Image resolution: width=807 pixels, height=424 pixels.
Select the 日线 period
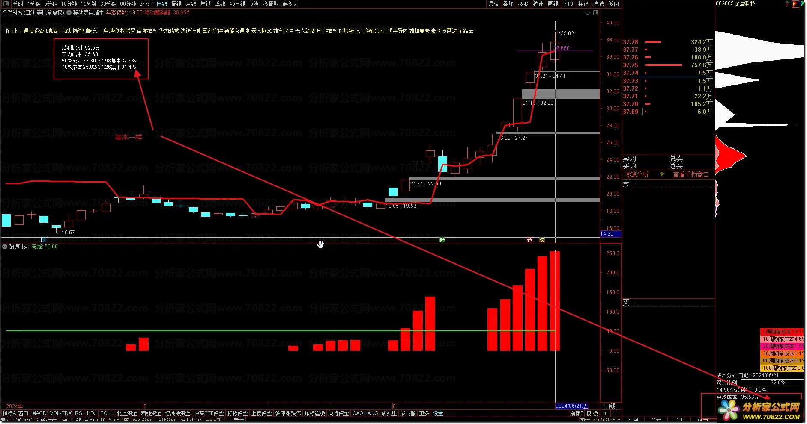162,4
